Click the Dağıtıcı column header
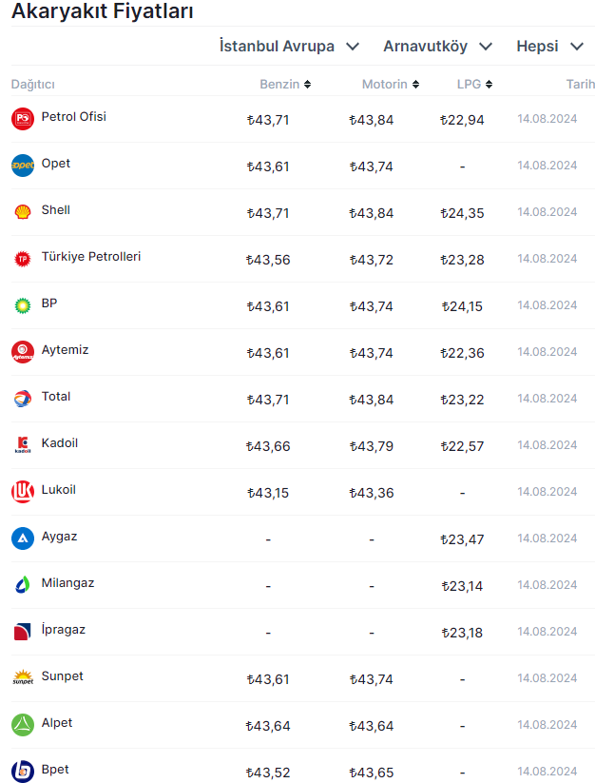The height and width of the screenshot is (783, 595). point(33,85)
